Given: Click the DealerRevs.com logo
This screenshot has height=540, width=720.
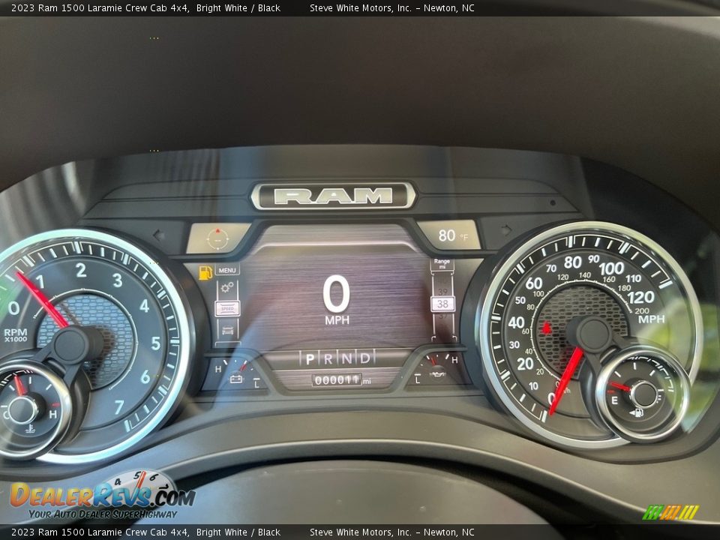Looking at the screenshot, I should (103, 495).
